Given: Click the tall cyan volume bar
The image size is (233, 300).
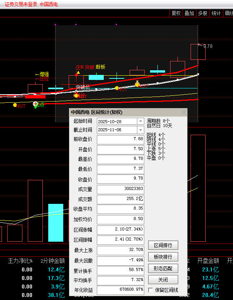Looking at the screenshot, I should [56, 222].
